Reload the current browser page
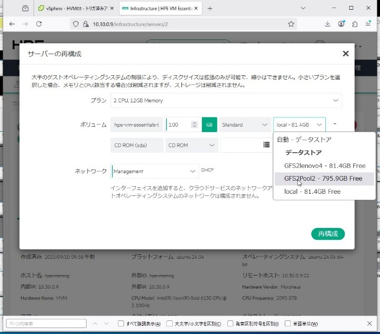The image size is (380, 334). [40, 24]
